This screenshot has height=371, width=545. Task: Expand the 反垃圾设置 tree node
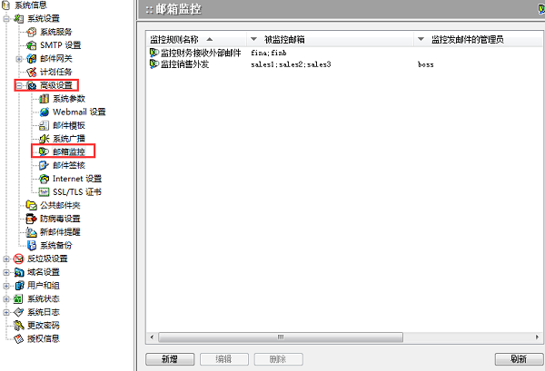click(6, 259)
